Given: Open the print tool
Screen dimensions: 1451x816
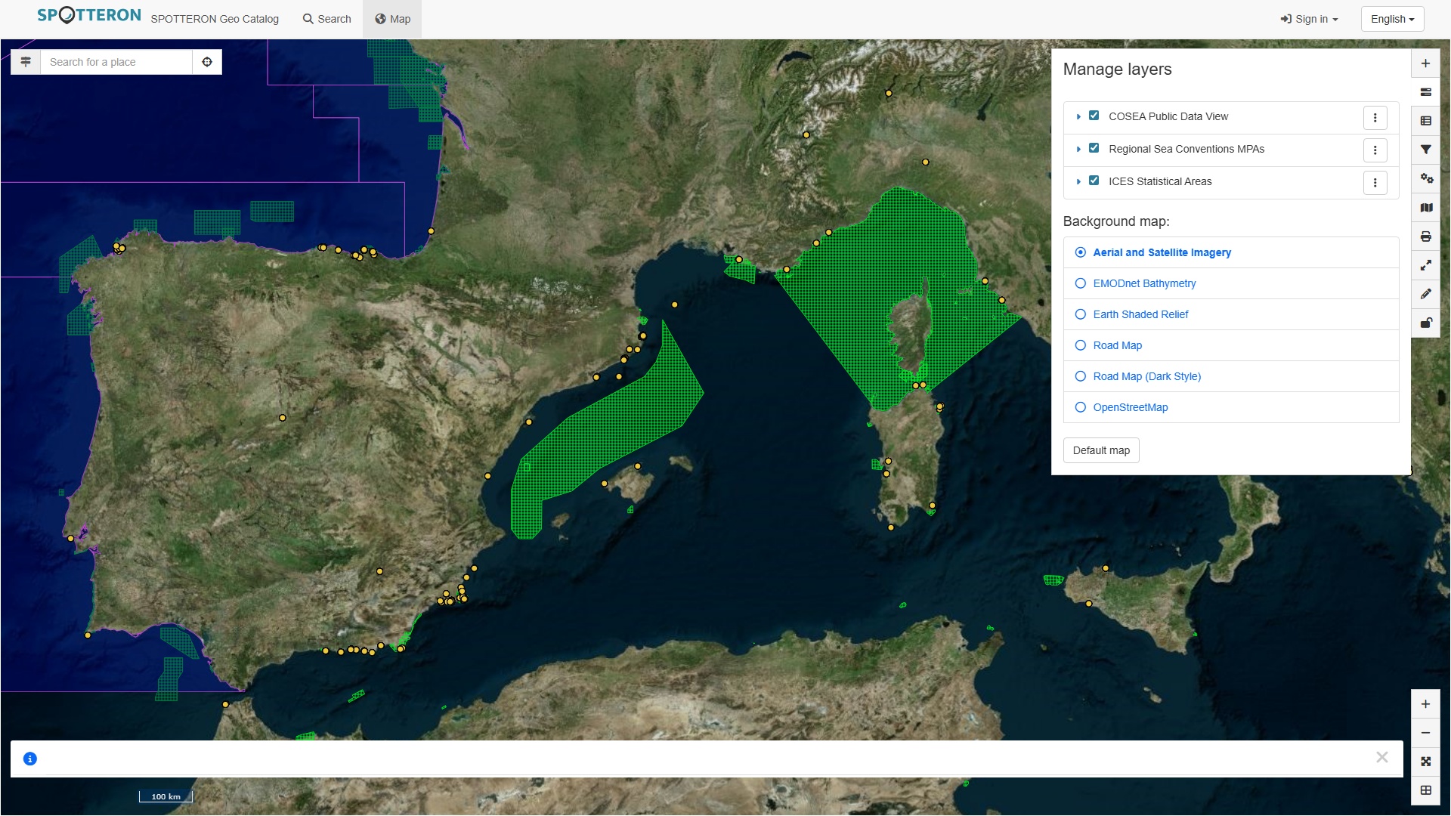Looking at the screenshot, I should tap(1426, 236).
